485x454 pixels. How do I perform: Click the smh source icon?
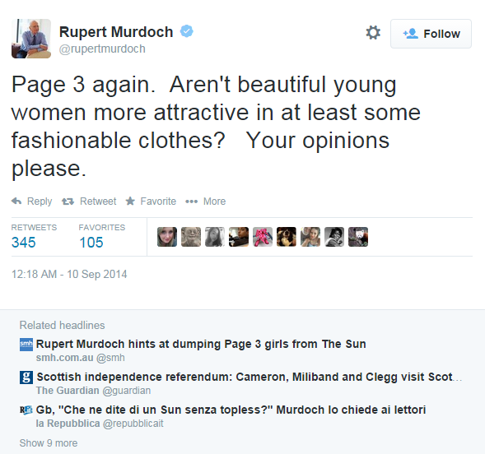tap(26, 345)
